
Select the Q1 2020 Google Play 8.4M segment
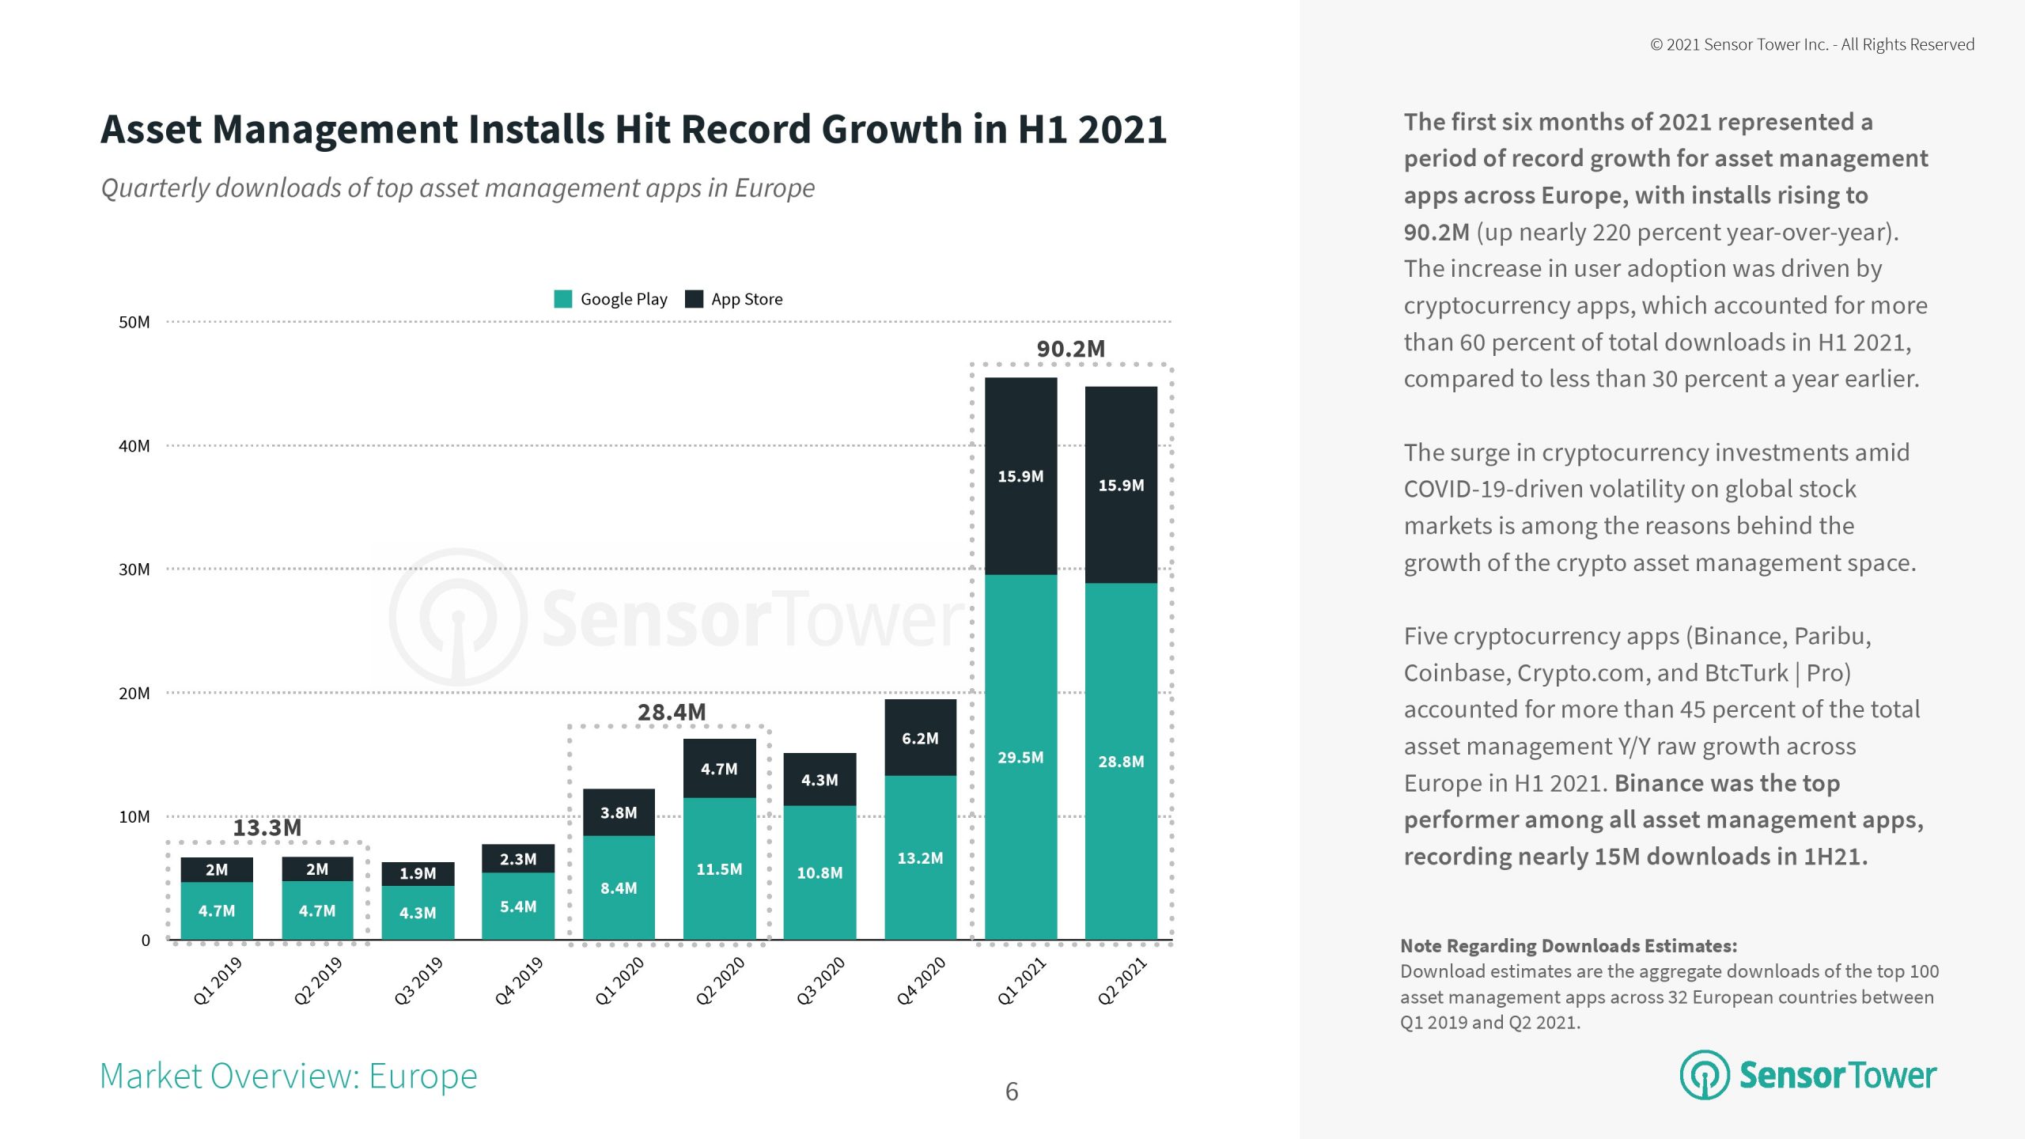click(x=619, y=887)
